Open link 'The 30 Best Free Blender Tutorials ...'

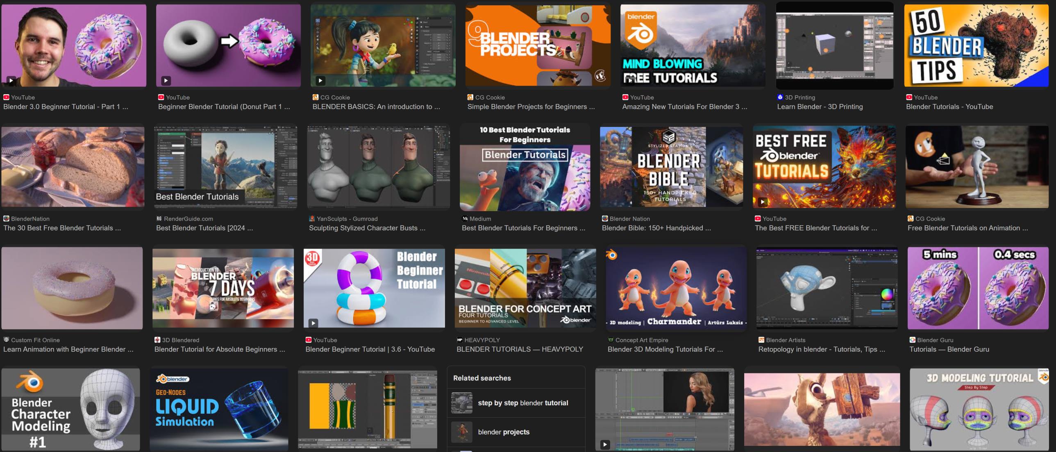coord(62,228)
